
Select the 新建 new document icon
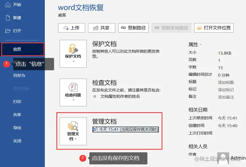point(8,18)
